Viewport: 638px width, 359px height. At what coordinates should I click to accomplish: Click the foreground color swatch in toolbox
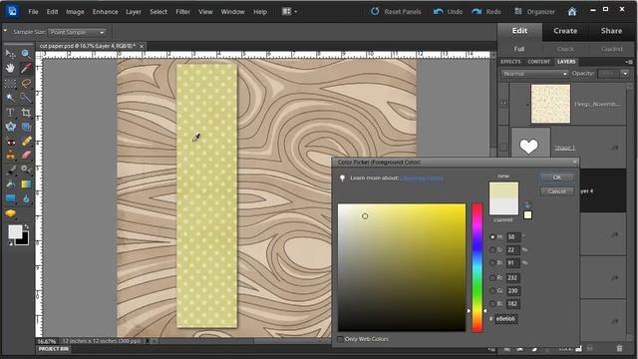pyautogui.click(x=15, y=232)
